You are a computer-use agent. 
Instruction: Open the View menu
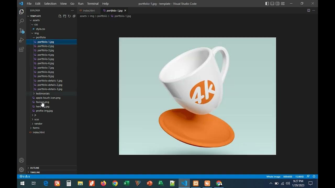(x=63, y=4)
